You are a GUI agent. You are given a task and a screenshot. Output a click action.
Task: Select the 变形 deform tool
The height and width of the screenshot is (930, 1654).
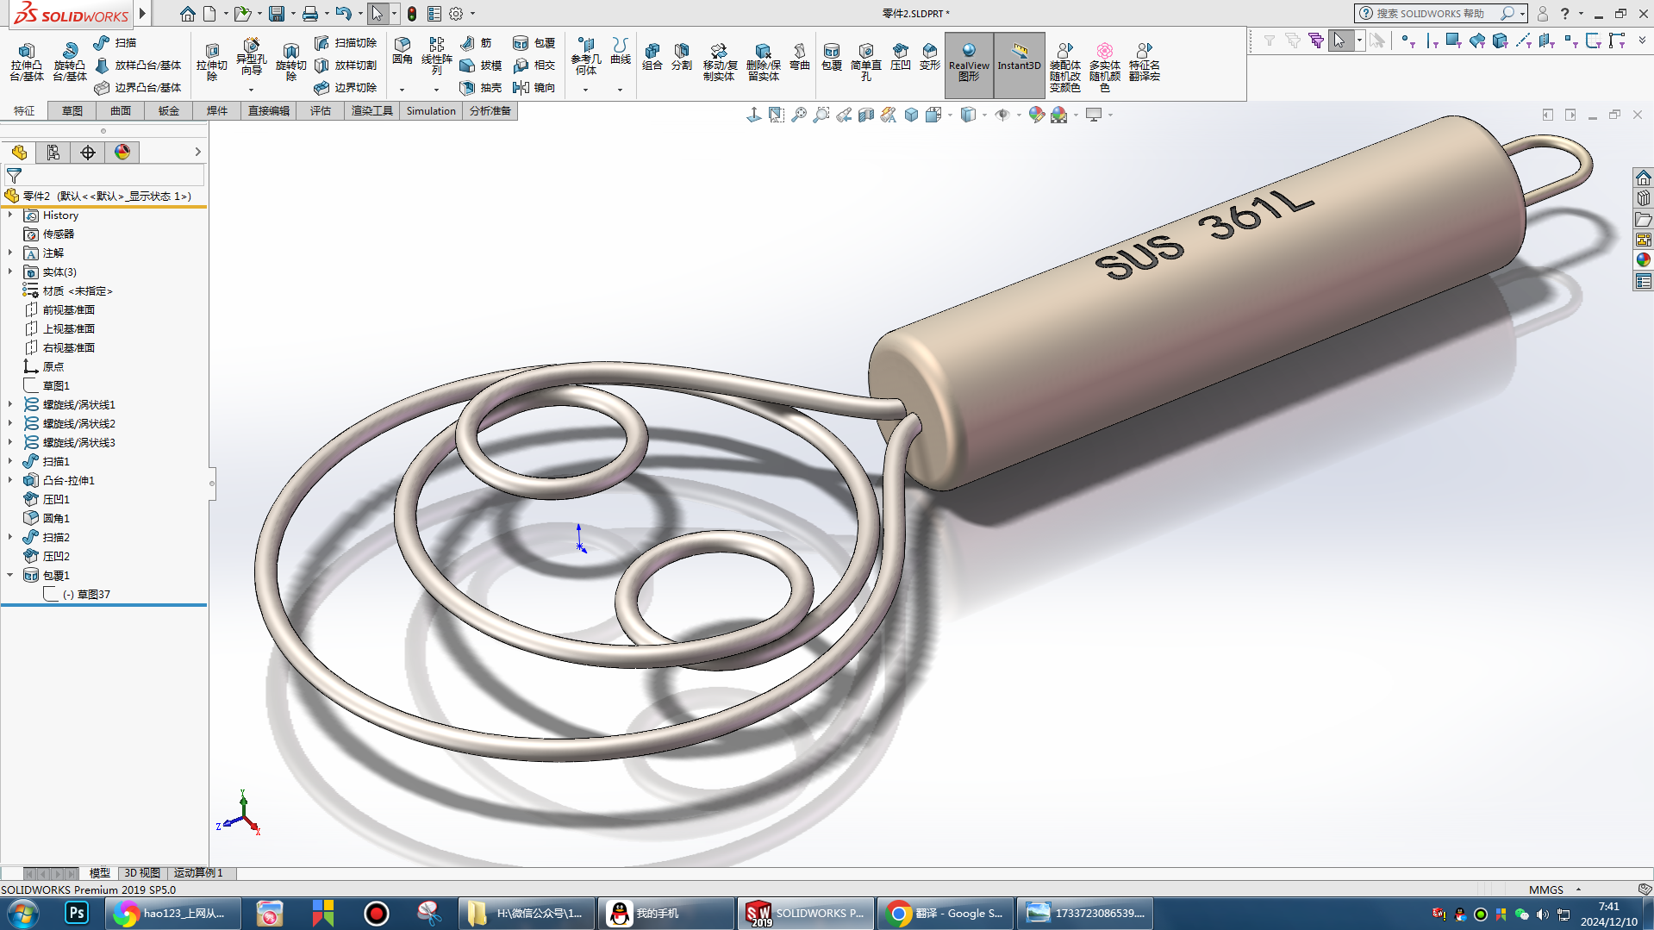click(929, 57)
